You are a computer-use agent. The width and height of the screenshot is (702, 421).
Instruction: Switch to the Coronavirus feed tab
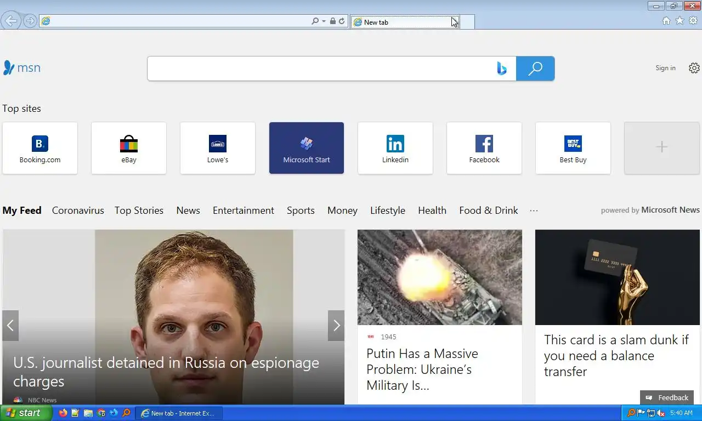tap(78, 210)
